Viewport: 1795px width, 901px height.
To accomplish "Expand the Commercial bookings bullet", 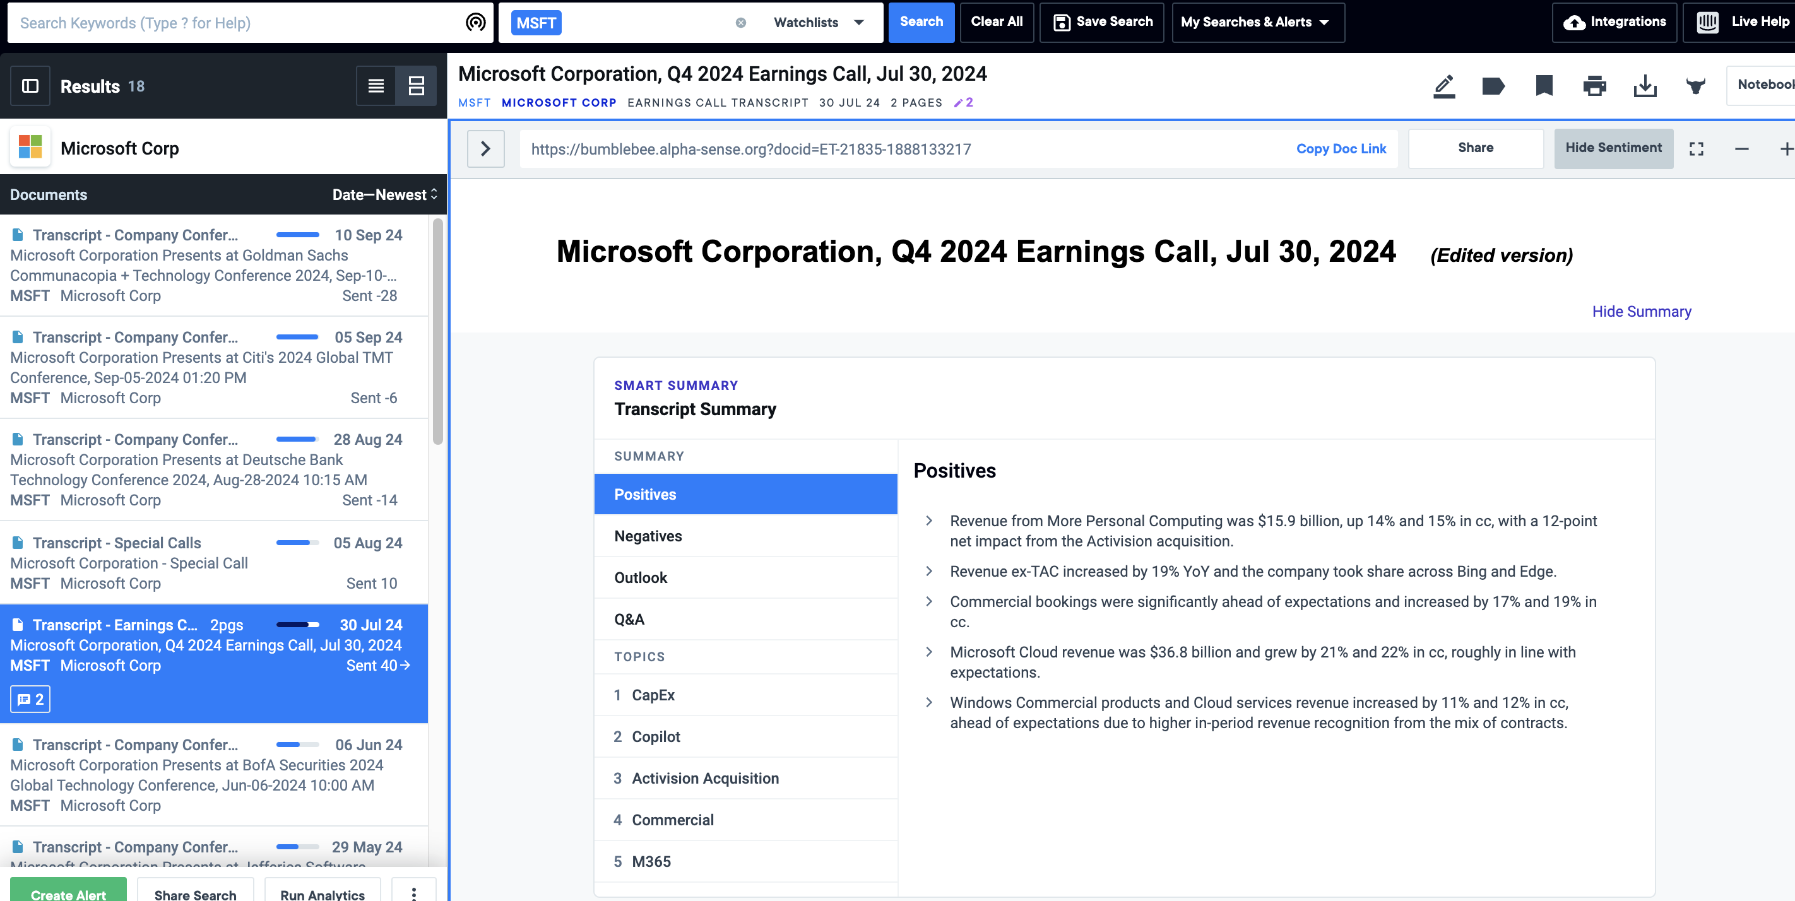I will 929,601.
